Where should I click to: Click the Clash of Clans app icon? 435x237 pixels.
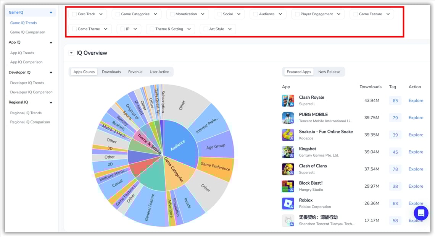tap(289, 169)
